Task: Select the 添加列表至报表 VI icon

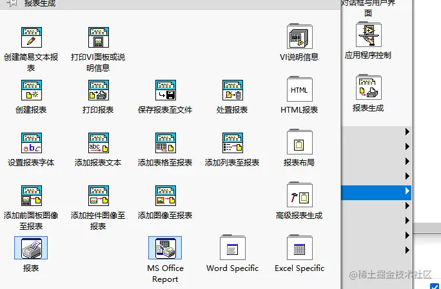Action: click(233, 143)
